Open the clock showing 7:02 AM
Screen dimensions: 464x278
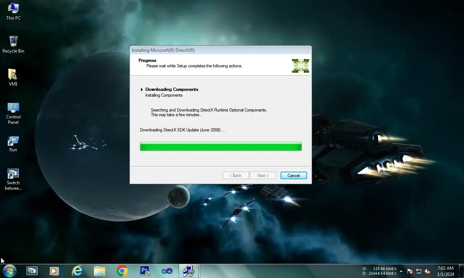coord(446,271)
